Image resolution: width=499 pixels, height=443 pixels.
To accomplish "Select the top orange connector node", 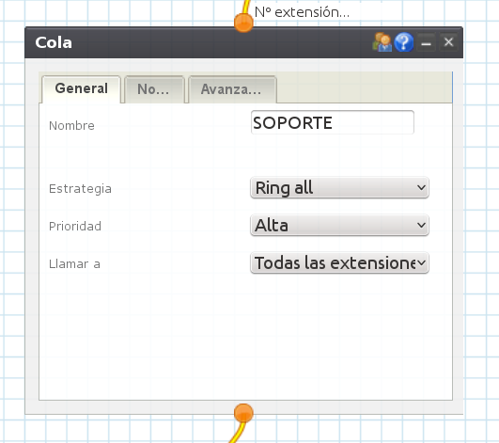I will tap(243, 23).
